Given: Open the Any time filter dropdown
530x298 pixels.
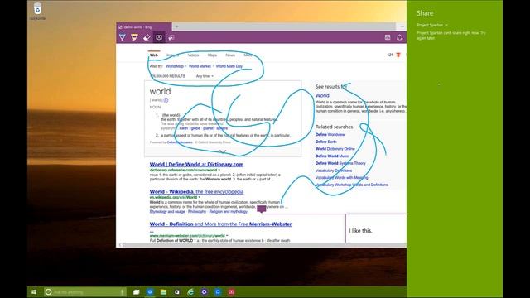Looking at the screenshot, I should click(x=205, y=76).
